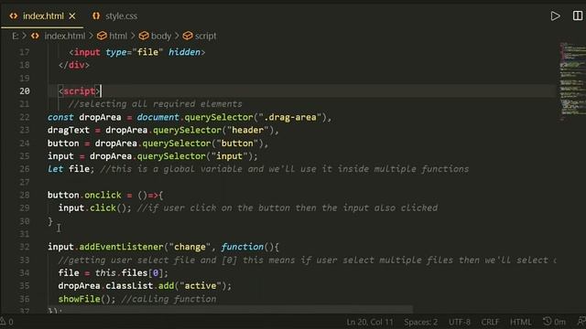Click the "input" string on line 25

point(230,156)
